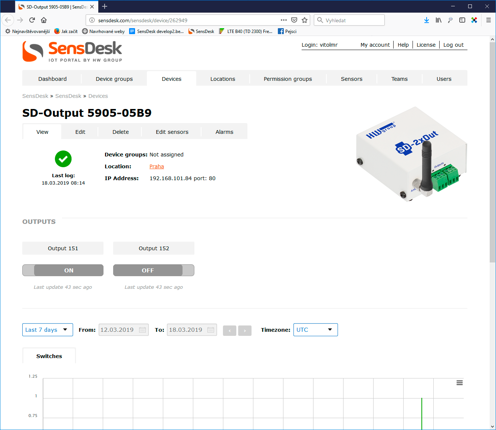Click the To date field 18.03.2019
496x430 pixels.
[192, 330]
